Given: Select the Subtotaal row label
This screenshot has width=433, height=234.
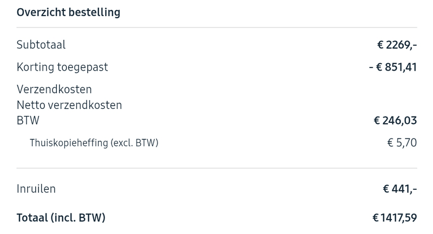Looking at the screenshot, I should (41, 45).
